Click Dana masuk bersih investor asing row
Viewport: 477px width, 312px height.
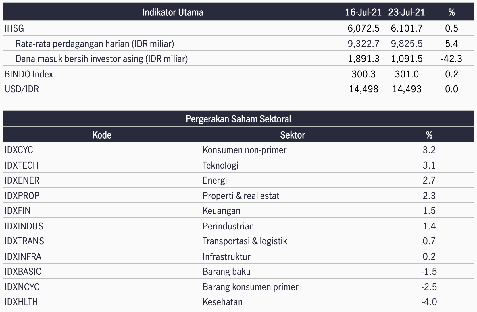(238, 59)
